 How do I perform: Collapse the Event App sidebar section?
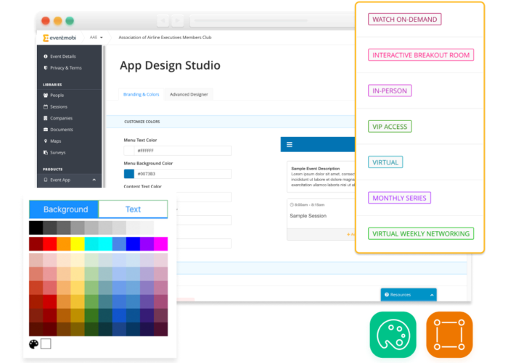pos(94,180)
